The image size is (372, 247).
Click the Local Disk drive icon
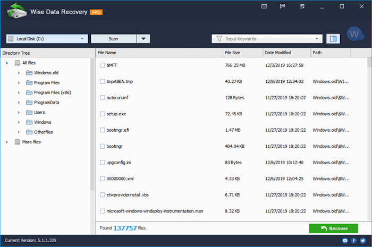point(11,39)
